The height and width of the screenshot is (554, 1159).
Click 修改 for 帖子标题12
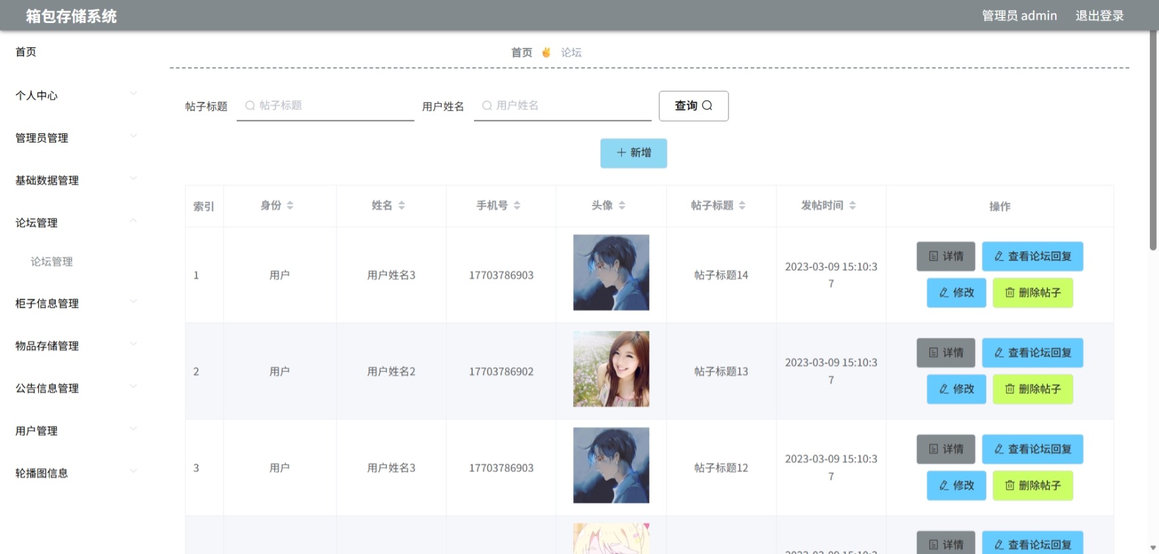pos(957,486)
